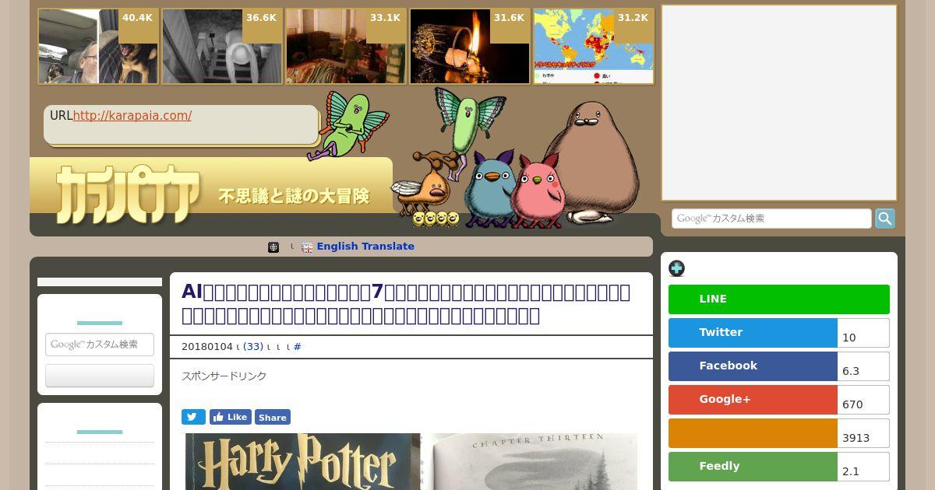Open the 33.1K popular post thumbnail
This screenshot has width=935, height=490.
click(346, 46)
